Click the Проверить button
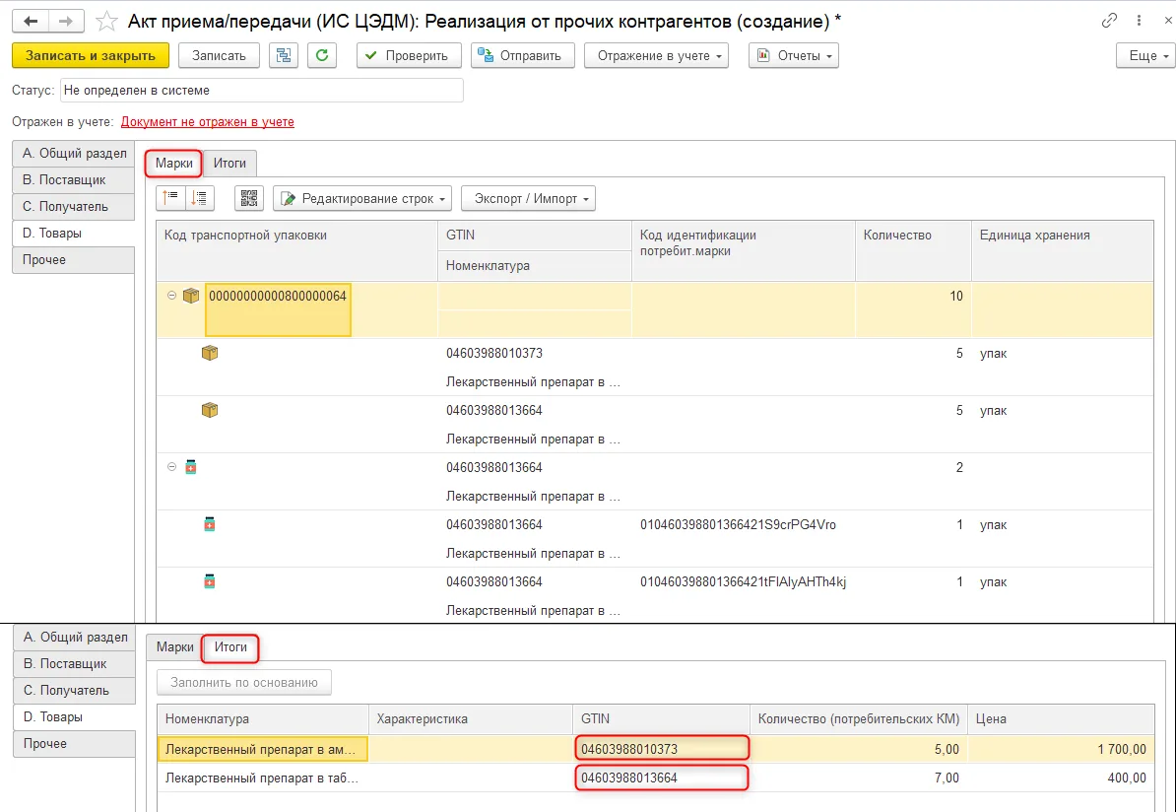Image resolution: width=1176 pixels, height=812 pixels. click(409, 55)
